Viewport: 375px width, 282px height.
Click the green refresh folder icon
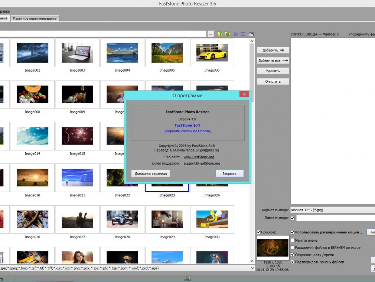click(x=228, y=34)
